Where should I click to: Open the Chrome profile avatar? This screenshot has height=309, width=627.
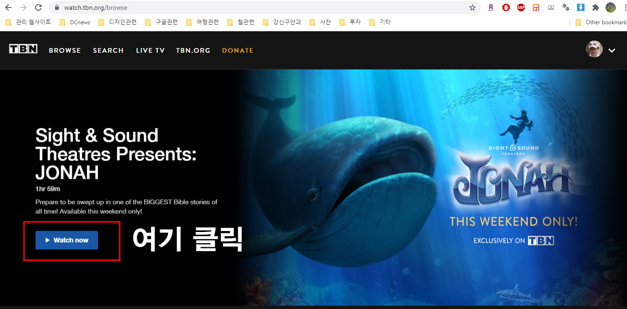tap(611, 7)
